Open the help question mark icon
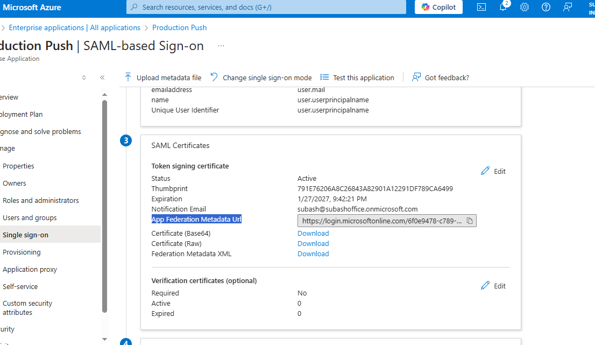The image size is (595, 345). 546,7
